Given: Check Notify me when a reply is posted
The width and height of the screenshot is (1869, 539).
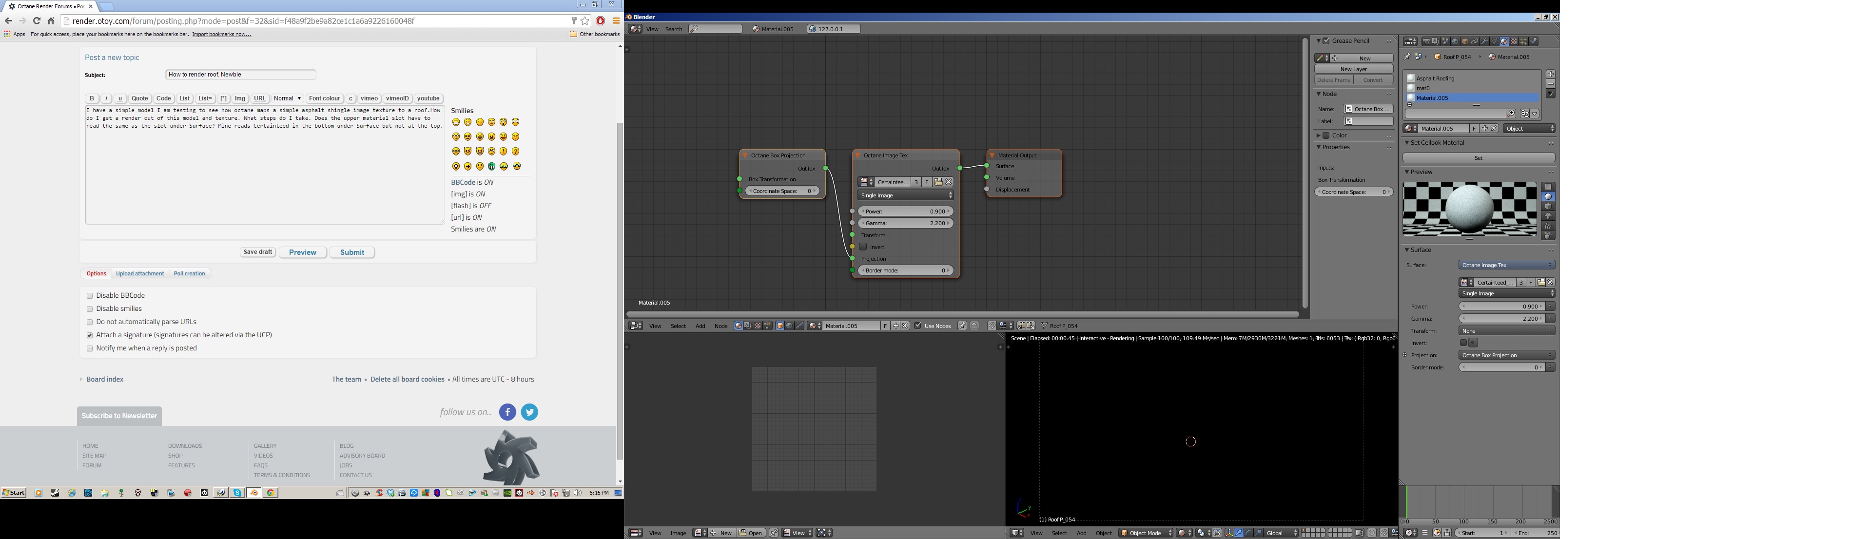Looking at the screenshot, I should pyautogui.click(x=90, y=349).
